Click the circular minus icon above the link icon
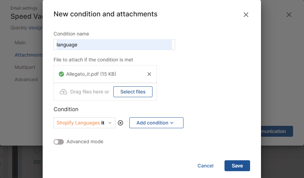Viewport: 304px width, 178px height. pyautogui.click(x=37, y=150)
